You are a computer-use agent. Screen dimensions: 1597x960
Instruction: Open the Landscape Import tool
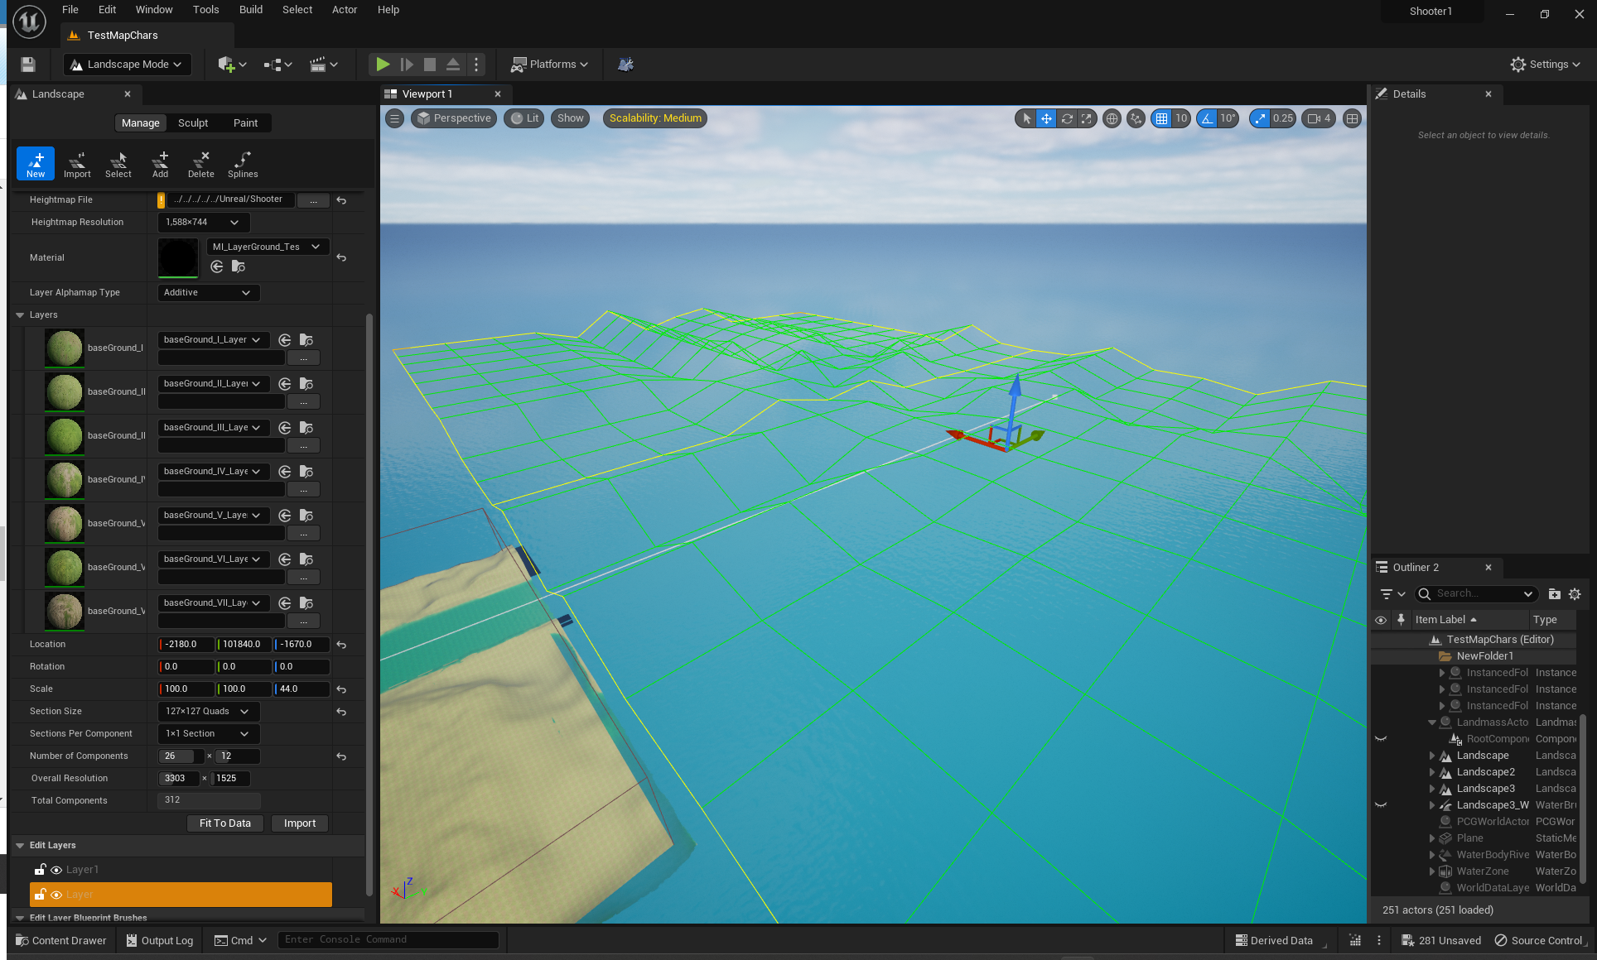(77, 163)
